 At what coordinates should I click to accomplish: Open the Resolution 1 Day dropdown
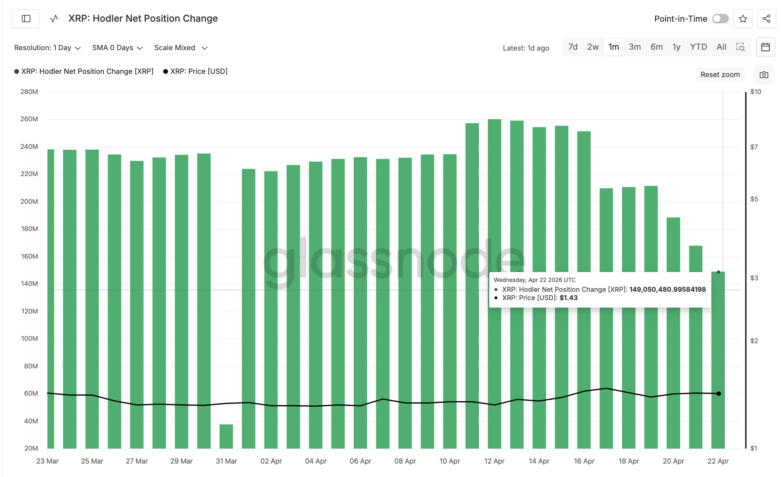[x=47, y=47]
